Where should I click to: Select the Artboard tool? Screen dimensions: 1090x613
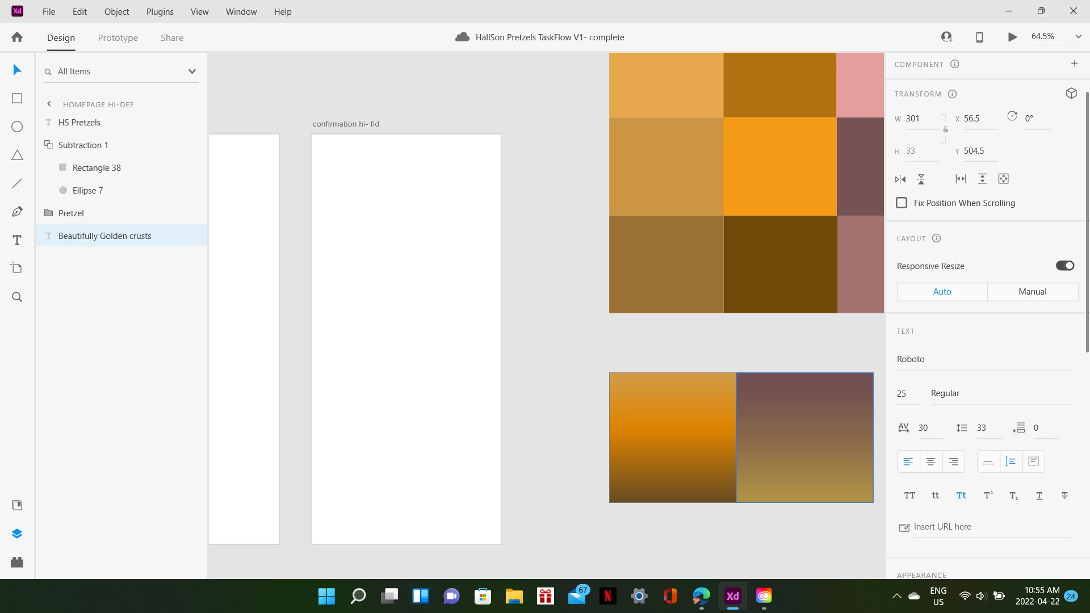17,268
